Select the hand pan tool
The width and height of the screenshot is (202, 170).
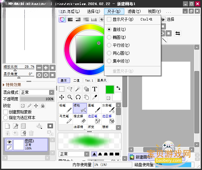pyautogui.click(x=86, y=97)
